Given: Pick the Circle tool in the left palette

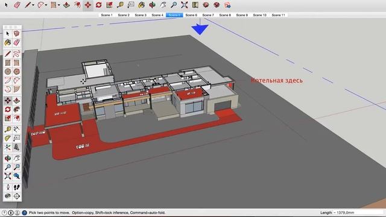Looking at the screenshot, I should (8, 71).
